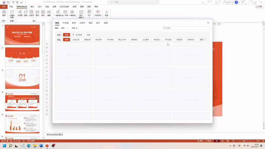This screenshot has height=149, width=265.
Task: Sort templates by 最新
Action: pyautogui.click(x=63, y=28)
